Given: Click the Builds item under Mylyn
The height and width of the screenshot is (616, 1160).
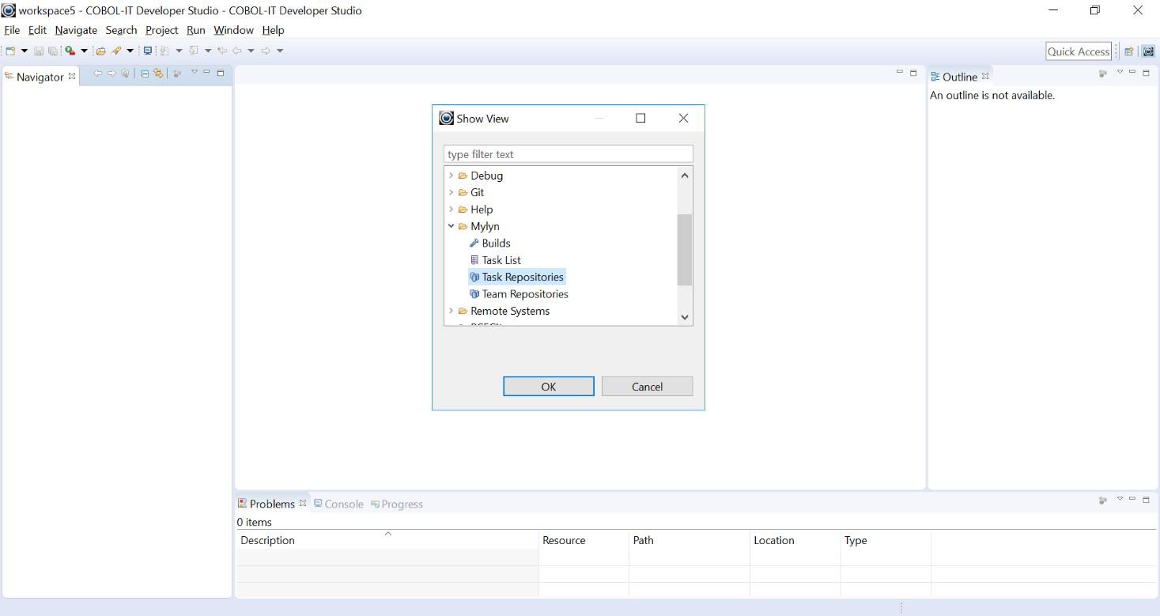Looking at the screenshot, I should click(x=496, y=243).
